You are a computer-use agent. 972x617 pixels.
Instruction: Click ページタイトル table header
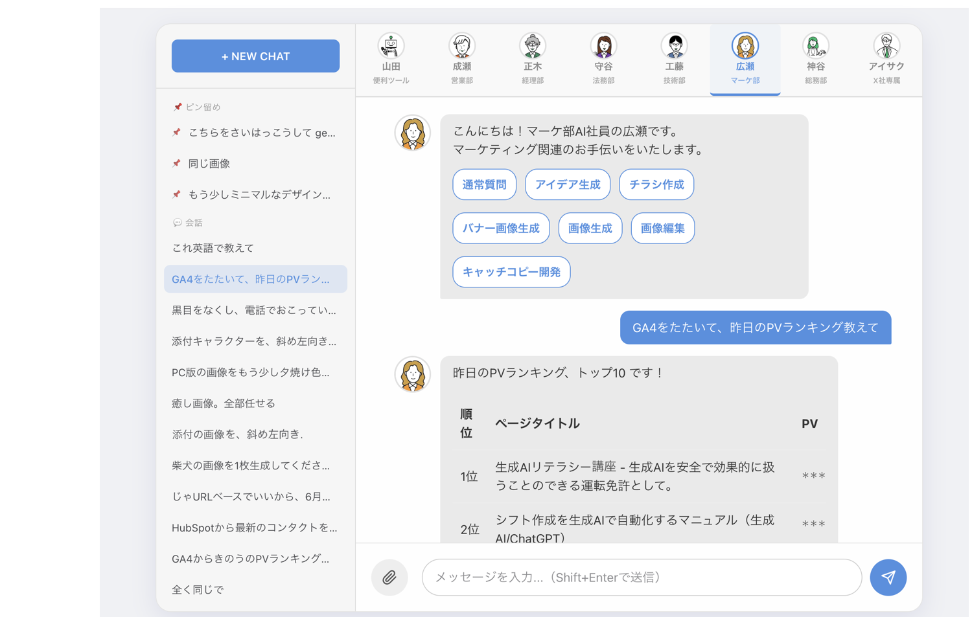[537, 423]
